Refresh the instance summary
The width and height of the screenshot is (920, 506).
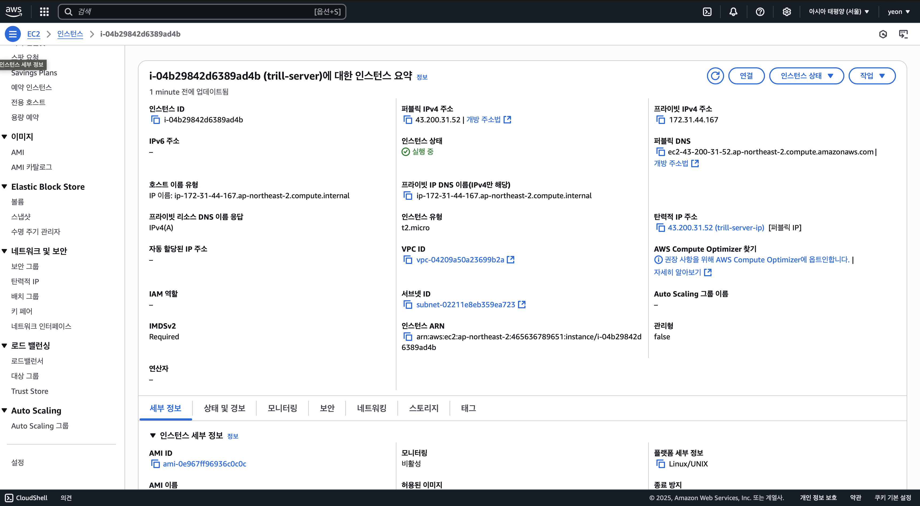[715, 76]
